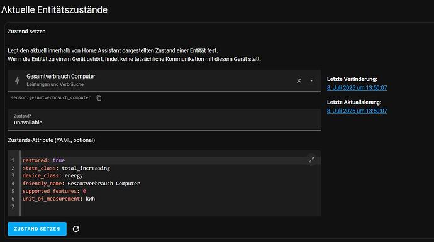Click the 'Aktuelle Entitätszustände' heading
Image resolution: width=434 pixels, height=242 pixels.
pos(54,9)
